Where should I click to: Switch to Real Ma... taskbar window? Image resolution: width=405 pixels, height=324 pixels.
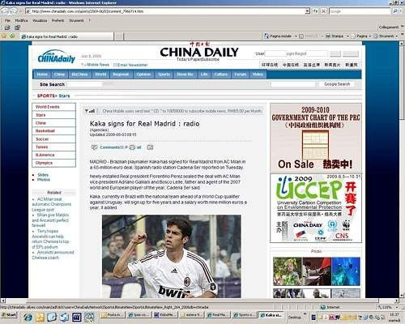(217, 315)
